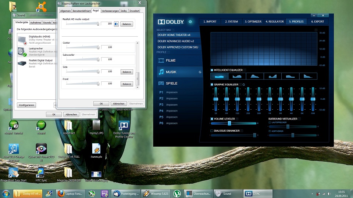Select the fourth Intelligent Equalizer preset curve
Image resolution: width=353 pixels, height=198 pixels.
pyautogui.click(x=272, y=76)
